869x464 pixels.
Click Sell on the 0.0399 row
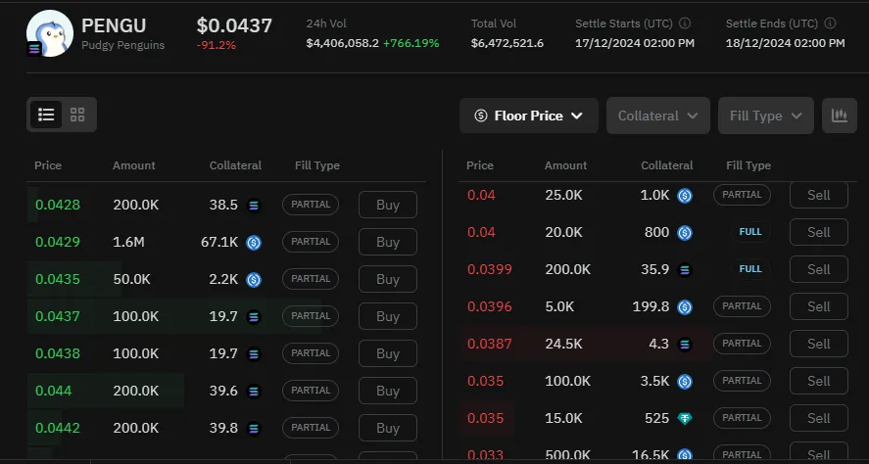coord(819,269)
